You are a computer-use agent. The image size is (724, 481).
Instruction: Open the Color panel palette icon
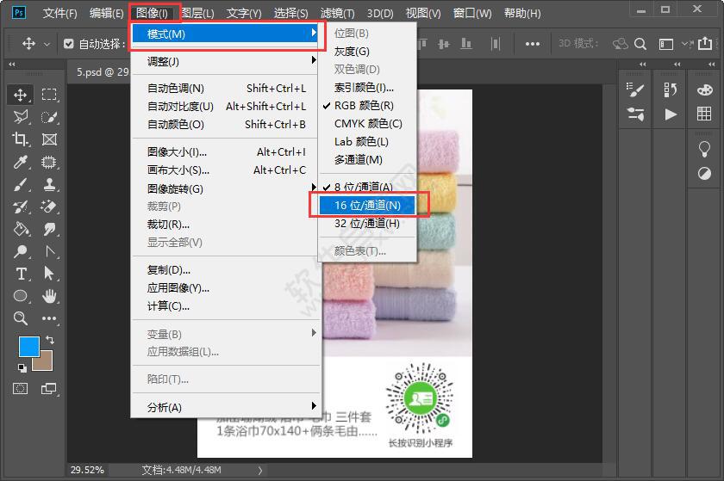704,89
